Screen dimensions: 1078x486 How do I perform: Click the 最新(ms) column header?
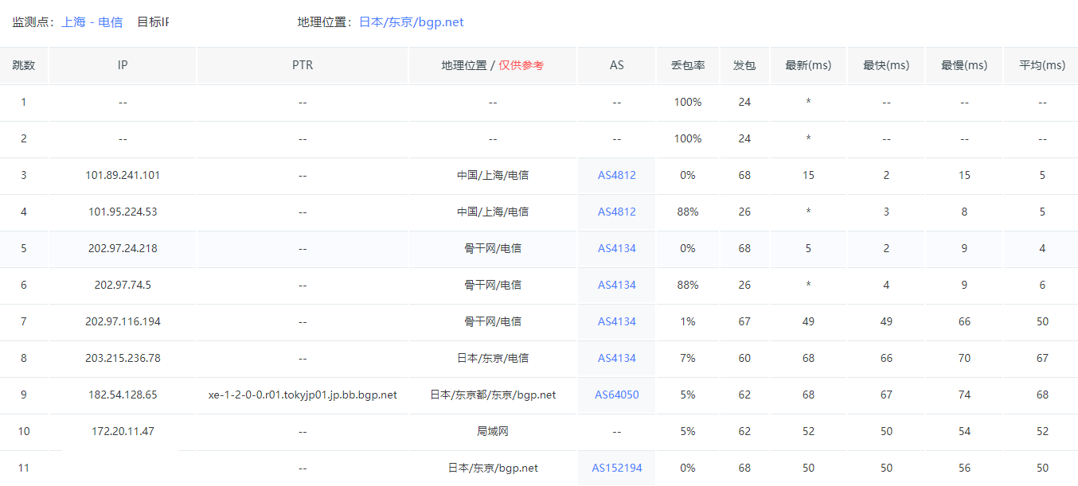(x=808, y=65)
